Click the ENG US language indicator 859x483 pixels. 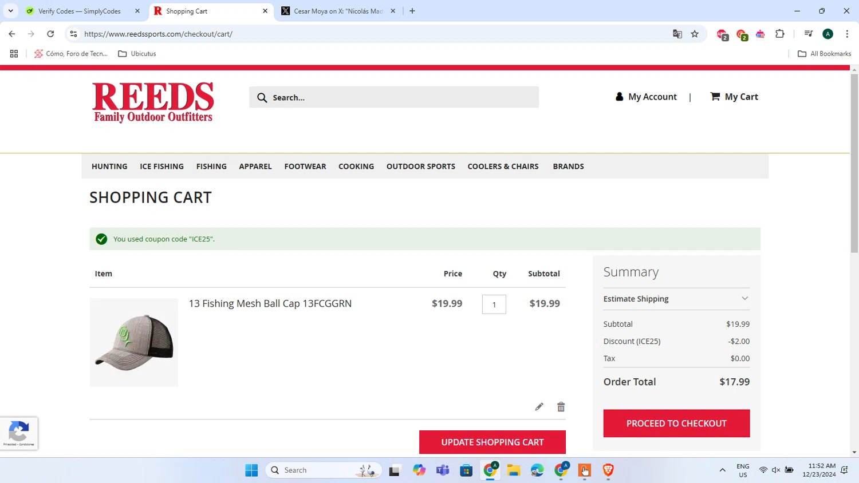[x=743, y=470]
